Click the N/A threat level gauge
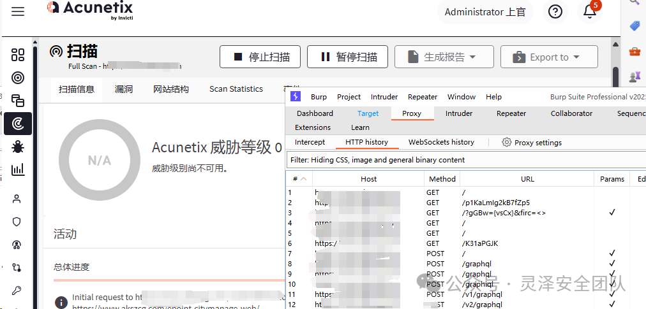This screenshot has height=309, width=646. tap(100, 160)
